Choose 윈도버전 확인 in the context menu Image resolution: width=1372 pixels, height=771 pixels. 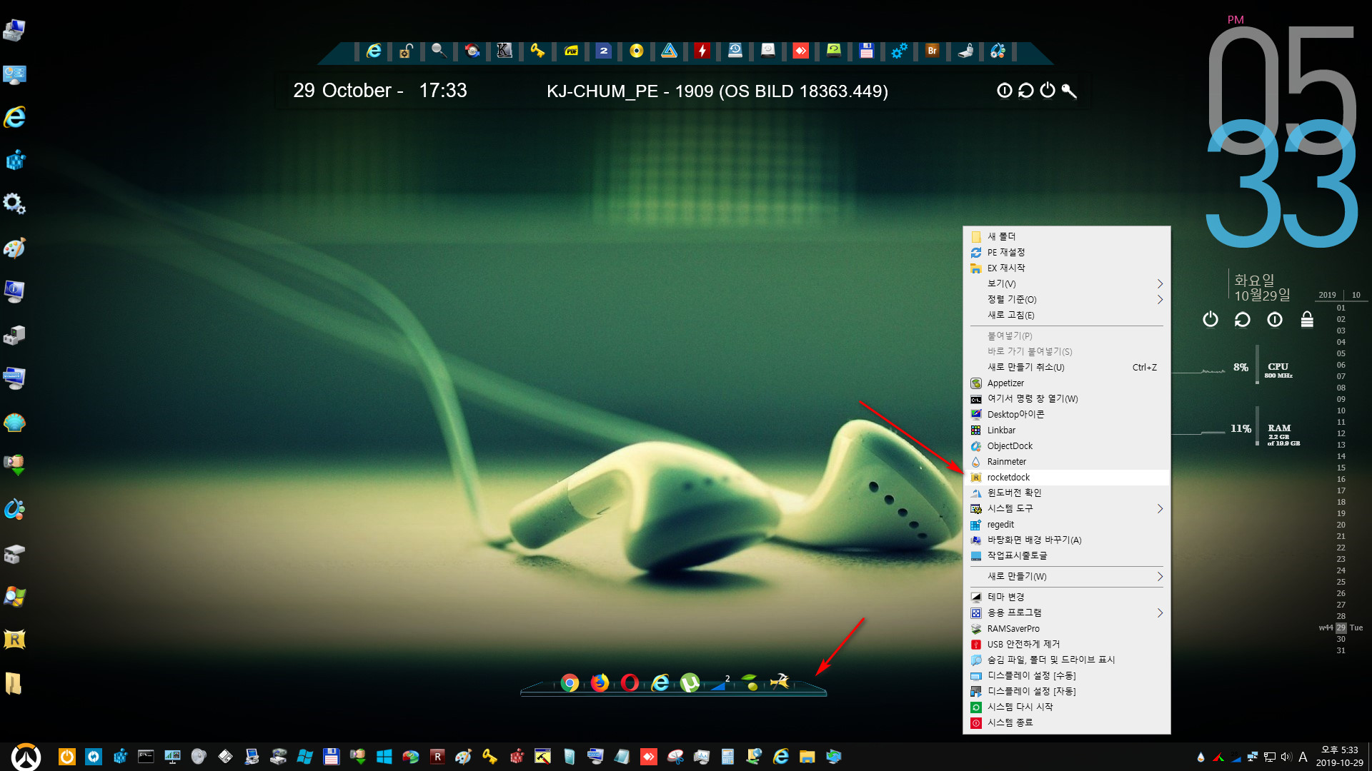[1067, 493]
